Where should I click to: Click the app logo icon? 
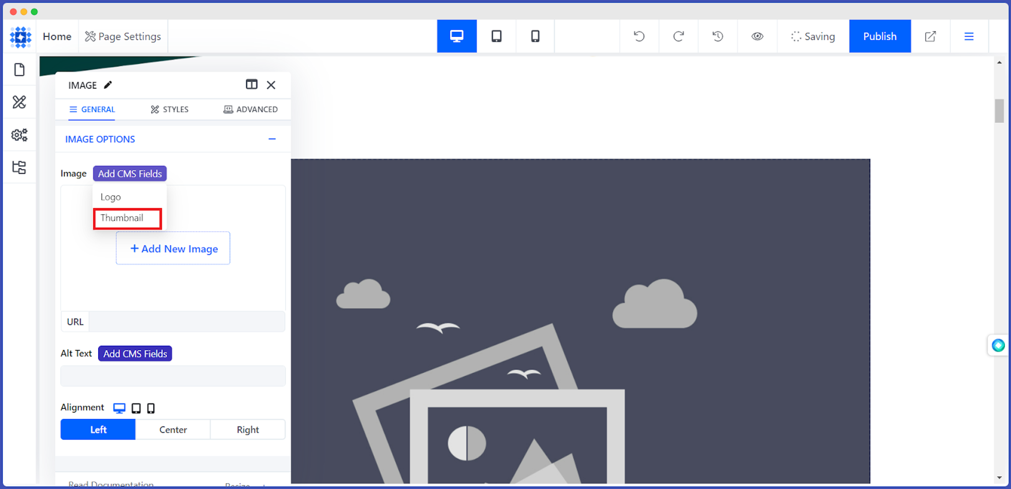tap(20, 37)
